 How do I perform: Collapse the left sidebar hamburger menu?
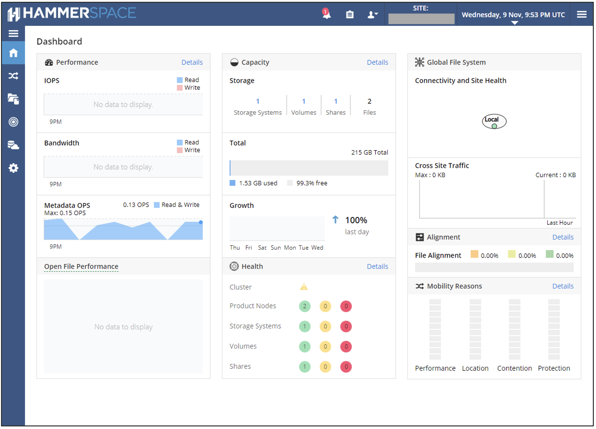[13, 34]
